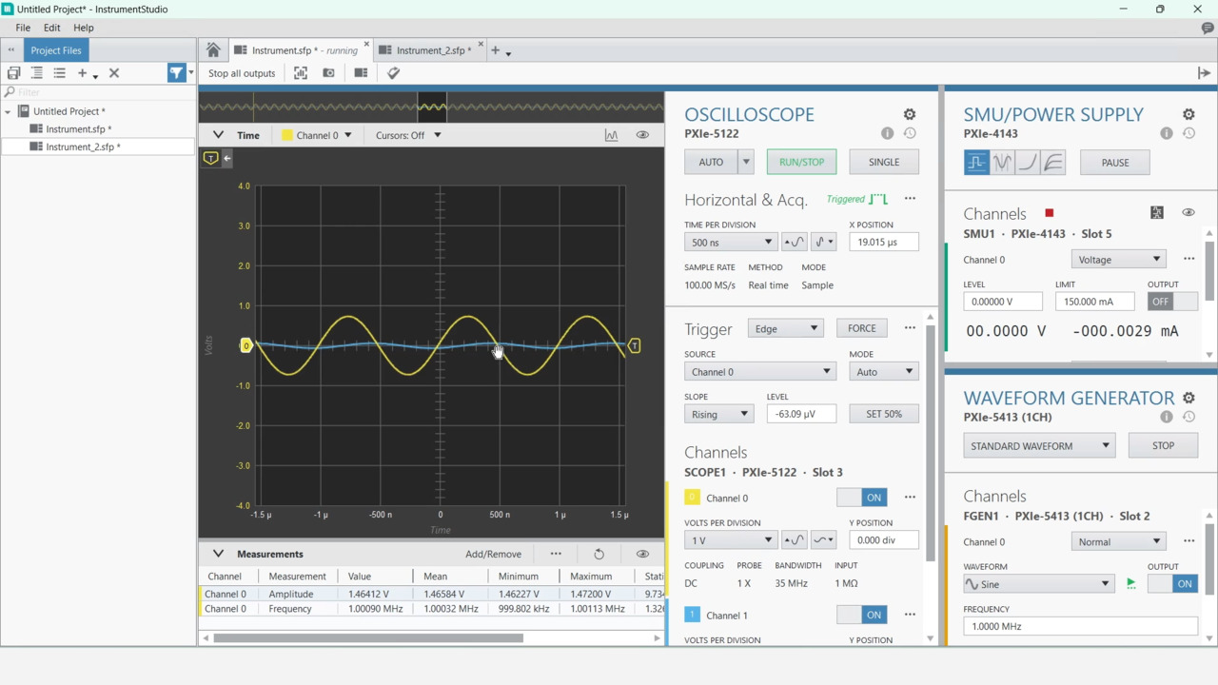Open the Waveform Generator settings gear
The image size is (1218, 685).
tap(1189, 398)
